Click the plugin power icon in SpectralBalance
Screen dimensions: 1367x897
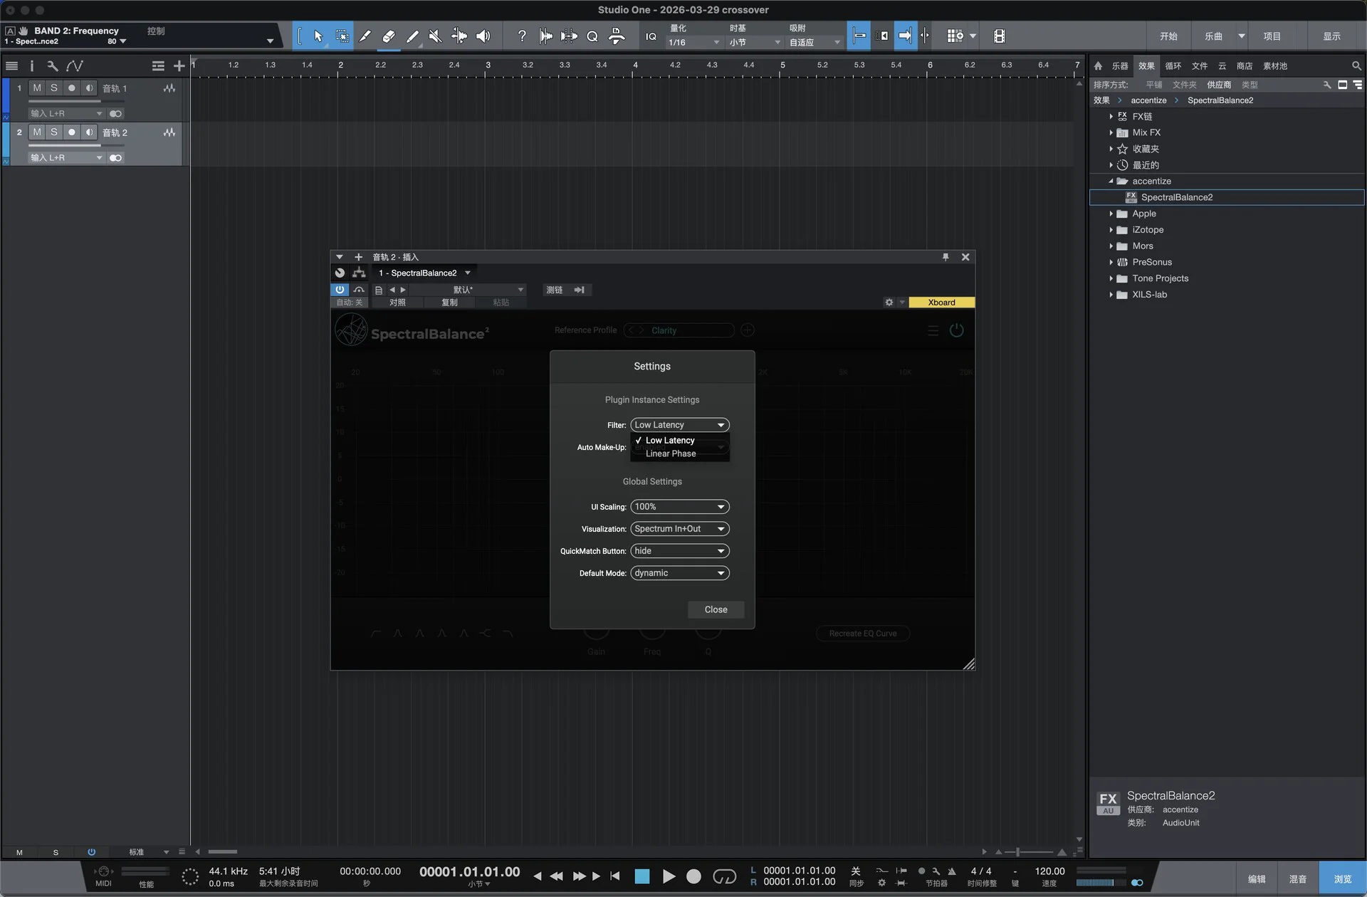[x=956, y=330]
